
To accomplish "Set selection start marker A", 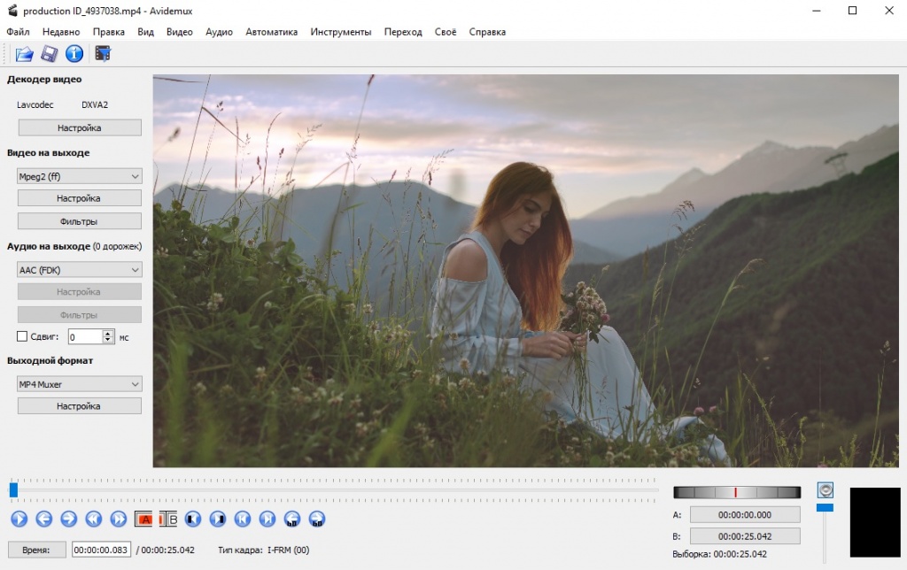I will pyautogui.click(x=144, y=520).
